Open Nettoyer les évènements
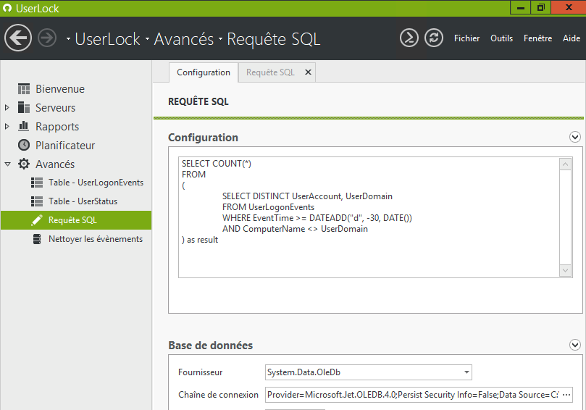Viewport: 586px width, 410px height. [96, 239]
